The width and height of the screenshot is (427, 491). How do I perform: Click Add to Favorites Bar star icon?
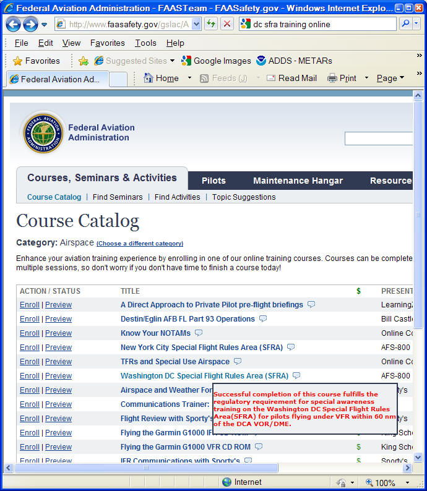pos(84,61)
